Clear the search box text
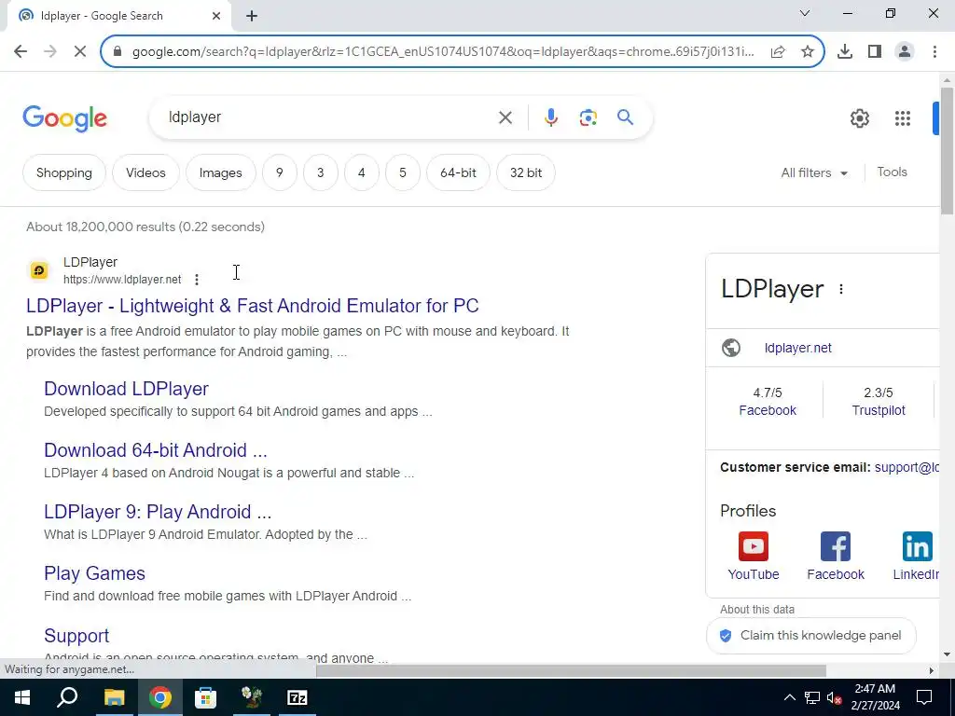 [x=505, y=117]
